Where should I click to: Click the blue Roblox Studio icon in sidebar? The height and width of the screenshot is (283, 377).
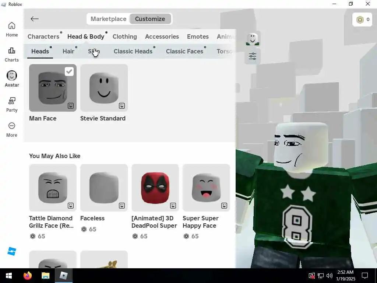12,251
